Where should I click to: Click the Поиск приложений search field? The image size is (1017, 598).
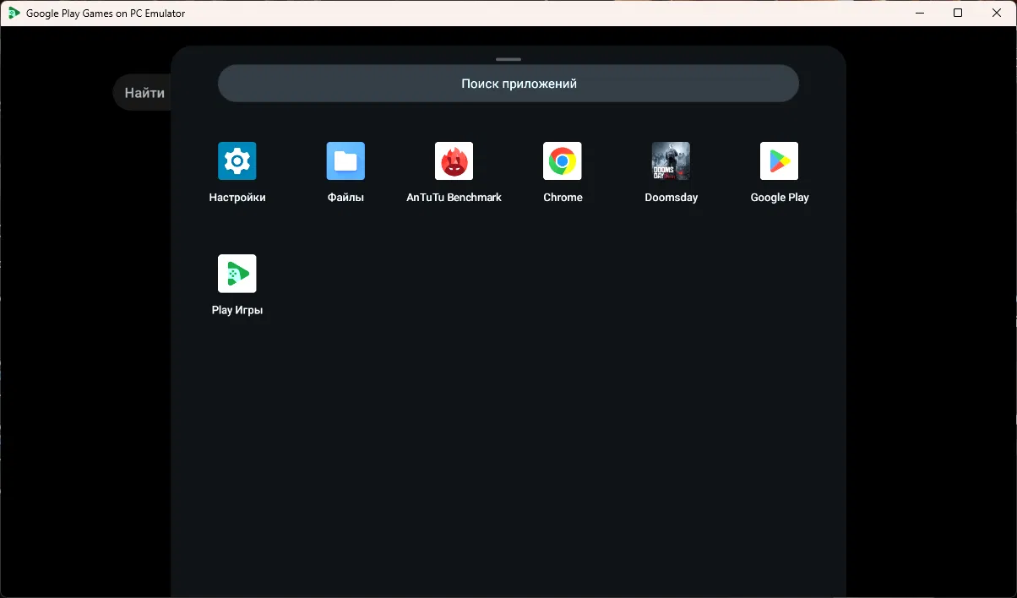pos(508,84)
